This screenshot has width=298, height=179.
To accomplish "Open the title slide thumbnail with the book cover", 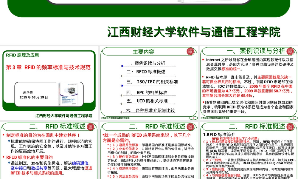I will tap(49, 83).
